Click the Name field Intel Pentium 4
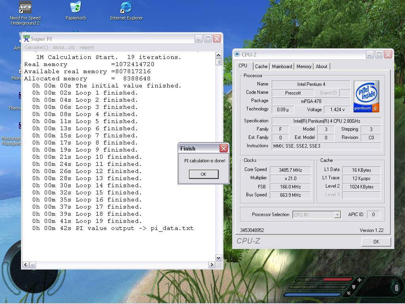 311,84
